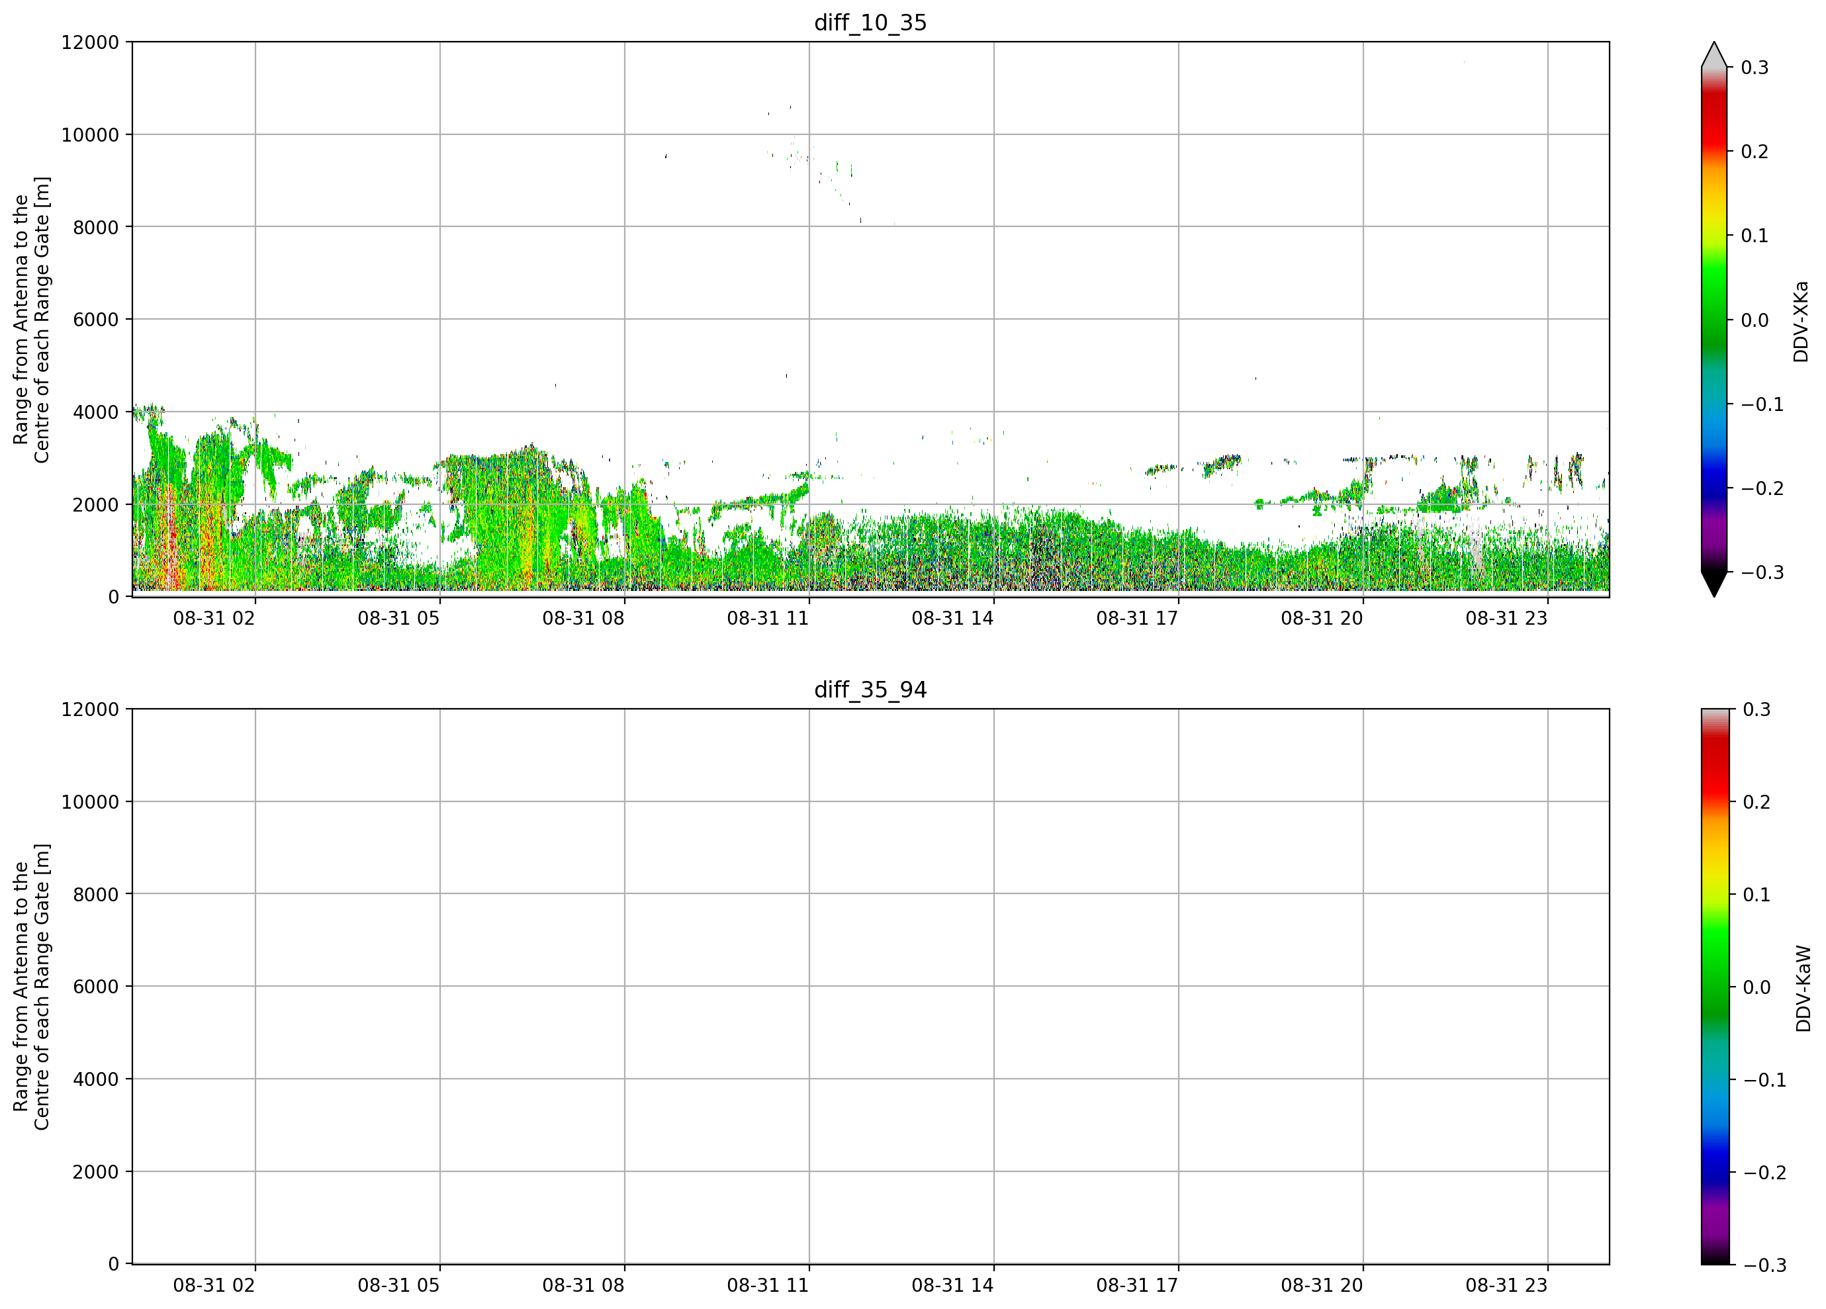Image resolution: width=1826 pixels, height=1309 pixels.
Task: Click the 08-31 11 tick label on top plot
Action: 767,618
